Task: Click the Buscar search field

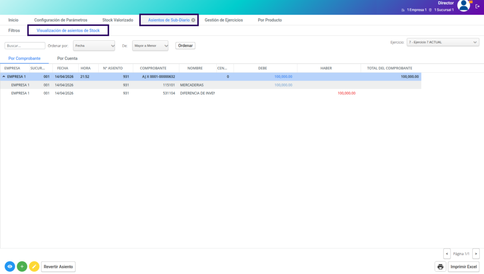Action: pyautogui.click(x=25, y=46)
